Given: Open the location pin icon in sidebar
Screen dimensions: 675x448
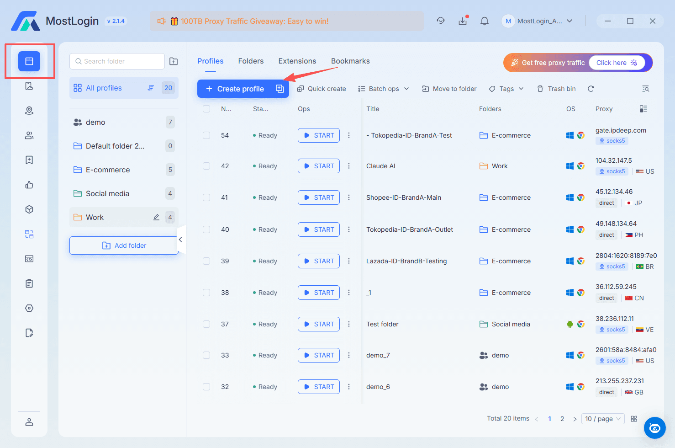Looking at the screenshot, I should click(29, 111).
